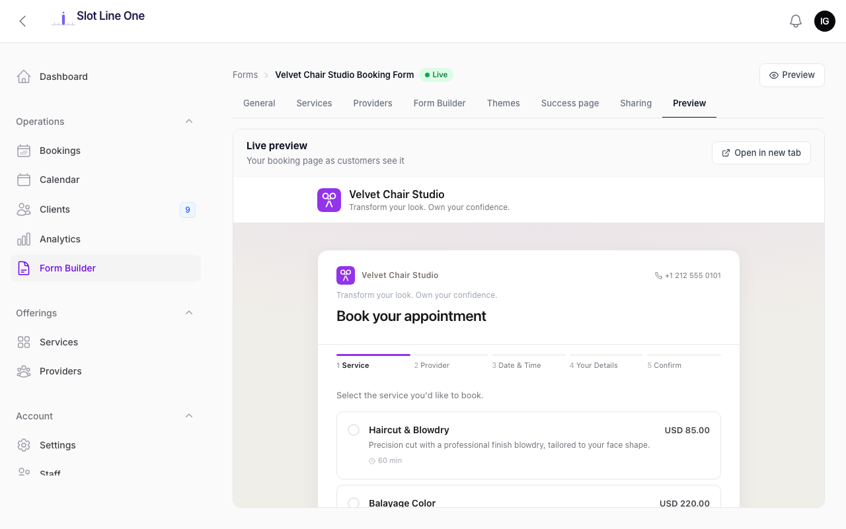Click the USD 220.00 price
Screen dimensions: 846x529
point(685,503)
